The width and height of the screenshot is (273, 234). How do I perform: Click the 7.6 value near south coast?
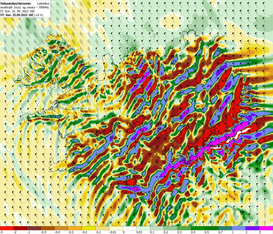coord(136,189)
